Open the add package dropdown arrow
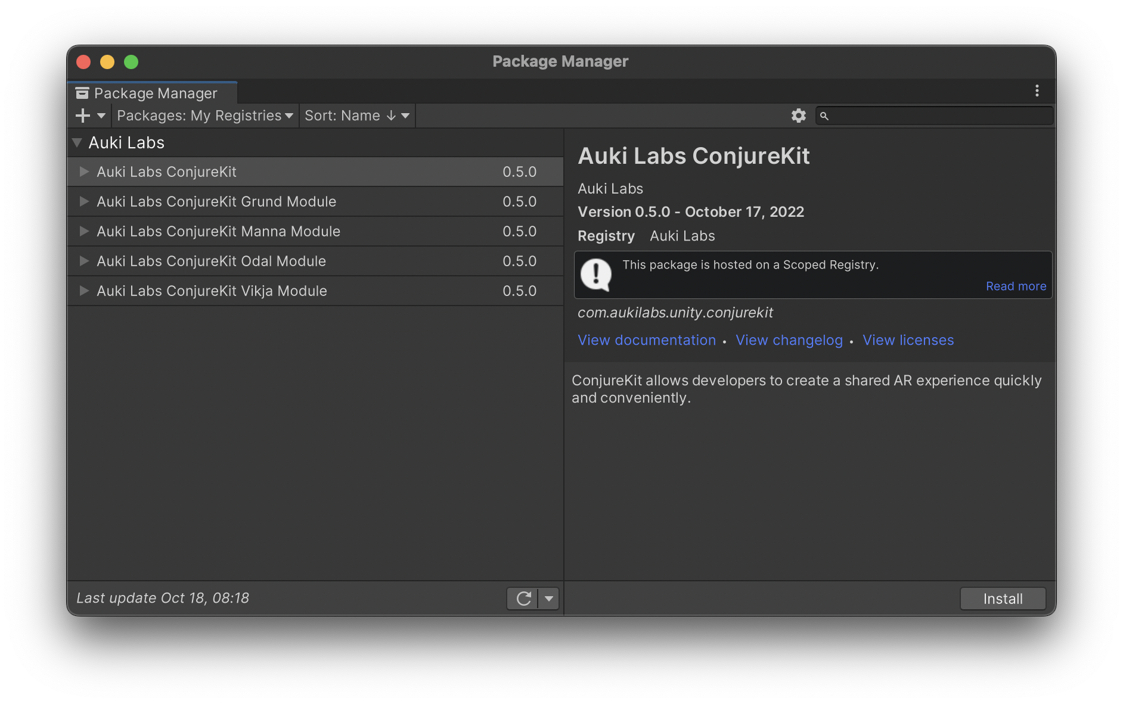This screenshot has width=1123, height=704. [x=101, y=116]
